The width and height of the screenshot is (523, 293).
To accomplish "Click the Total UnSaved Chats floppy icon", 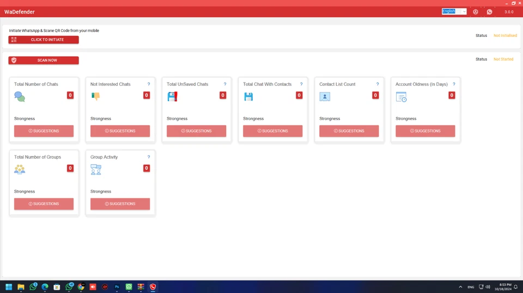I will (x=172, y=97).
